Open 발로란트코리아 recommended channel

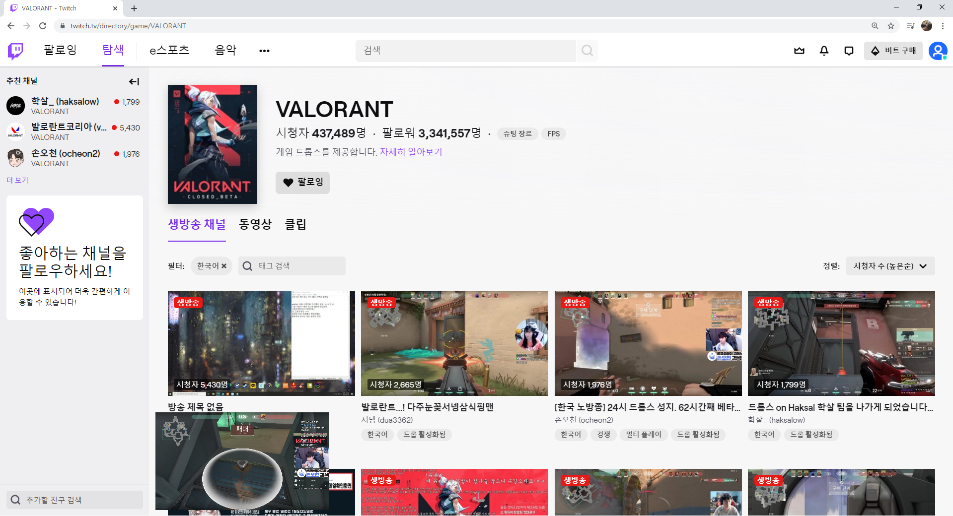[73, 131]
